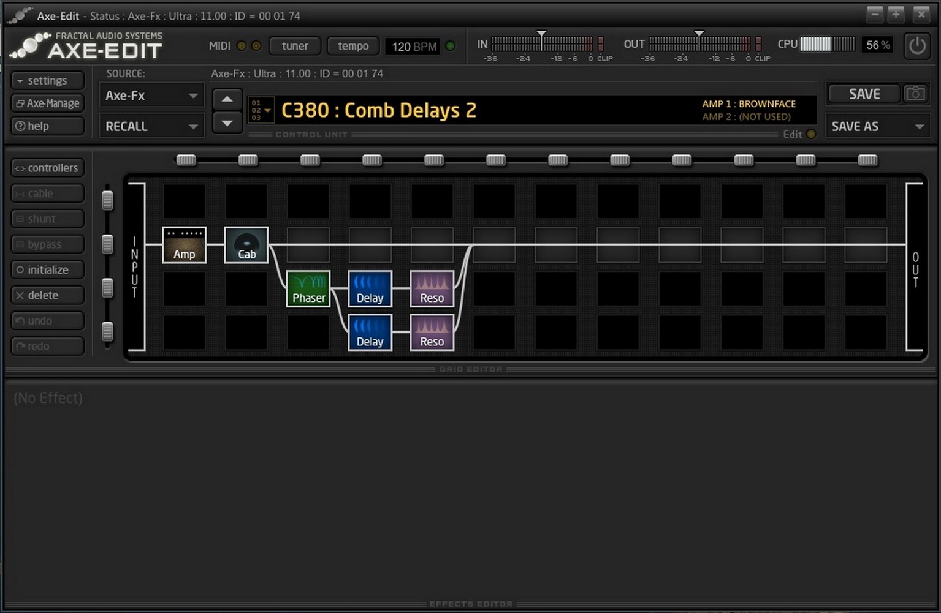Open the tuner
941x613 pixels.
[x=295, y=46]
